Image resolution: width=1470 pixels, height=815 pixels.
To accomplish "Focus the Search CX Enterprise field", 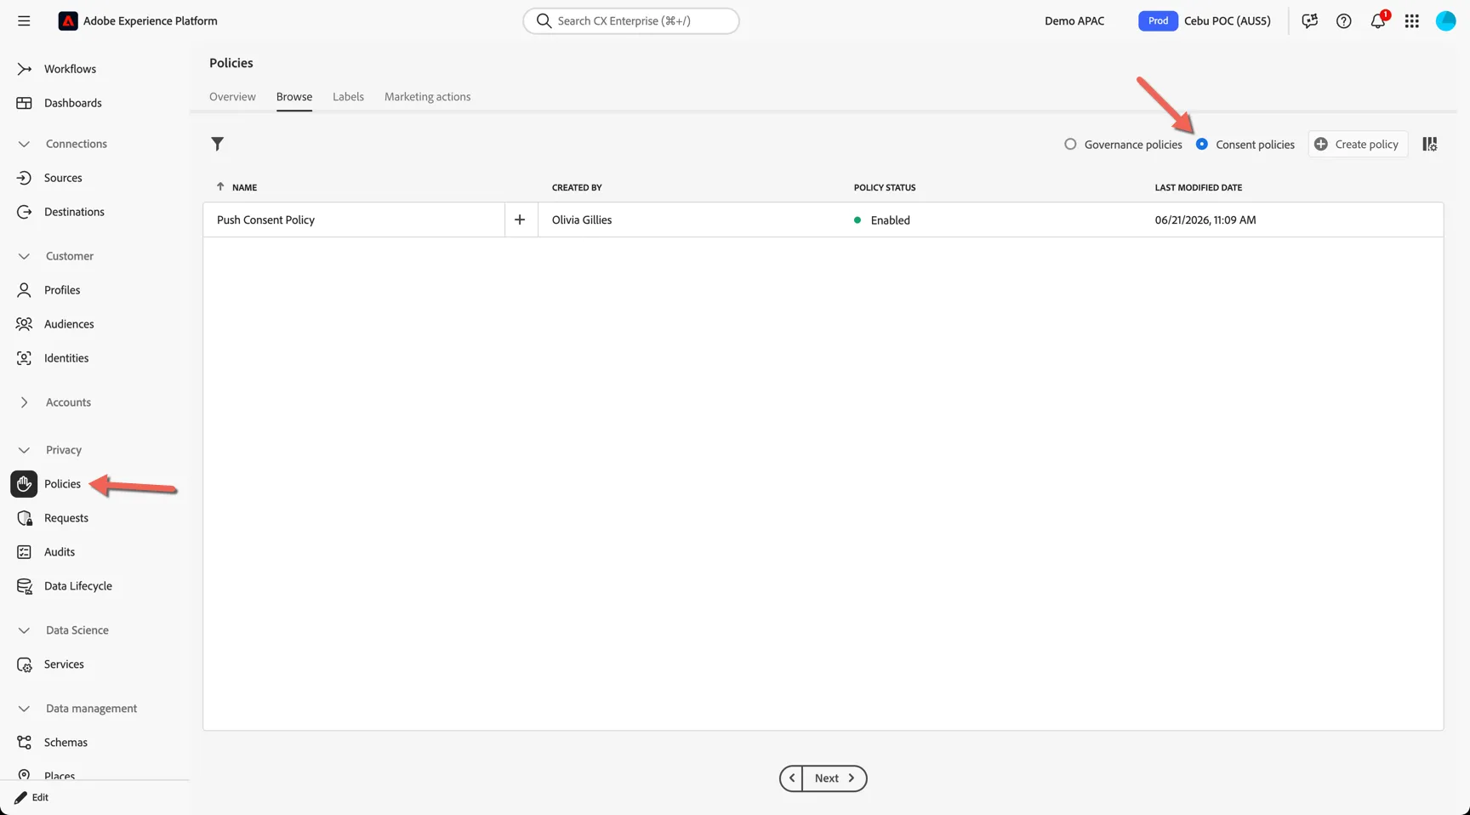I will (631, 21).
